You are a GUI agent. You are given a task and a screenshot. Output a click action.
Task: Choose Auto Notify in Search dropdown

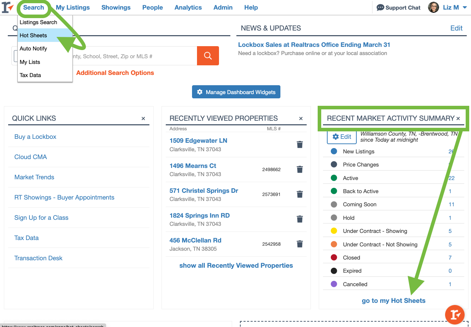(33, 49)
